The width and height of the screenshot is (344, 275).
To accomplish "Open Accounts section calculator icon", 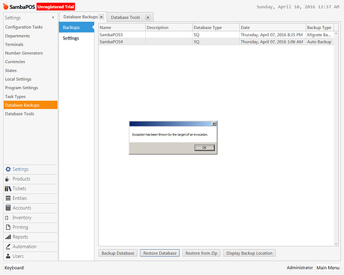I will click(x=8, y=208).
